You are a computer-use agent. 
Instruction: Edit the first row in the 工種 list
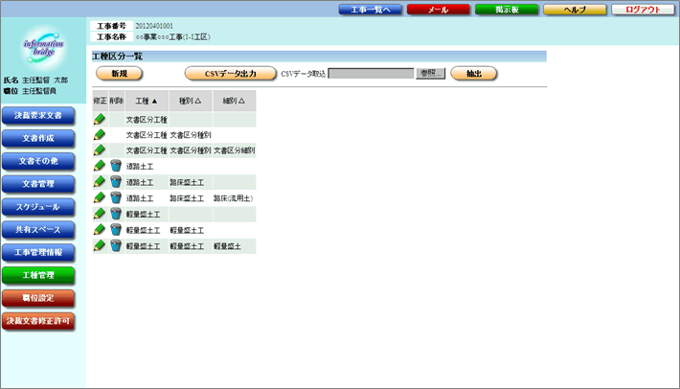(100, 119)
